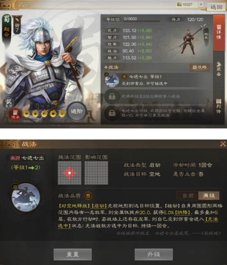This screenshot has height=265, width=227.
Task: Toggle description to 满级 max level
Action: (209, 195)
